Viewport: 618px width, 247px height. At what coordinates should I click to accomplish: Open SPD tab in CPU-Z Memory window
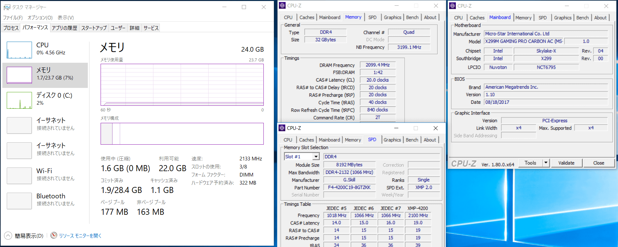click(x=372, y=17)
